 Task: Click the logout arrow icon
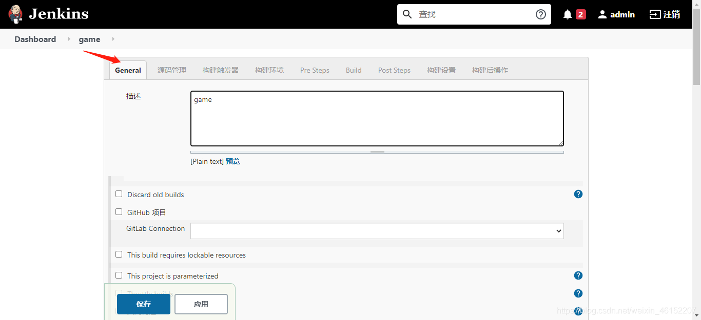[x=655, y=14]
